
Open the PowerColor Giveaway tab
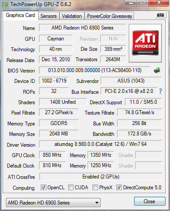[110, 16]
